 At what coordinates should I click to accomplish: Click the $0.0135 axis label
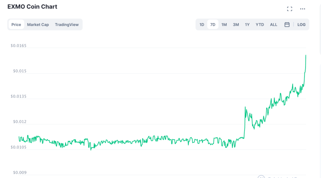[18, 96]
